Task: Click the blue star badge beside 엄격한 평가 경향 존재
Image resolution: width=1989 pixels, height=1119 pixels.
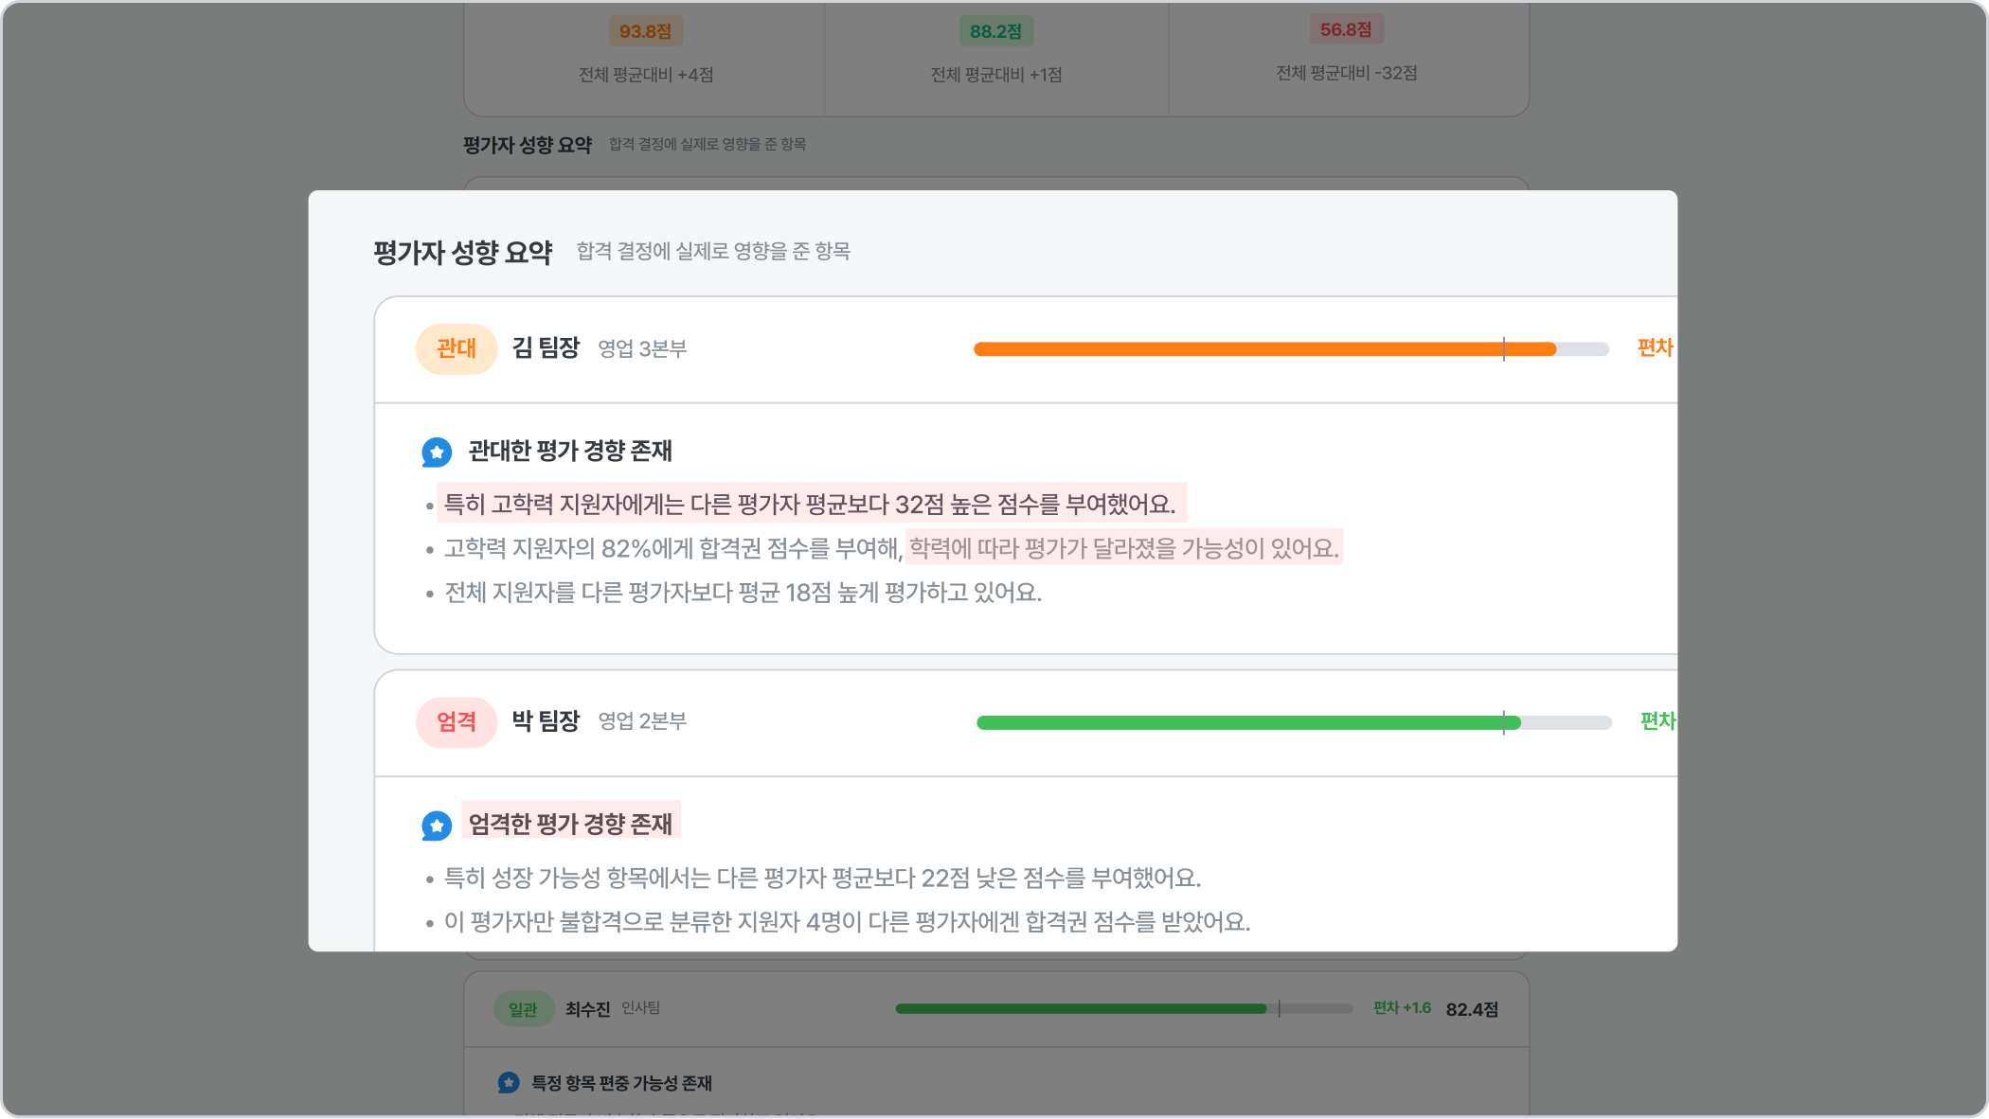Action: point(437,826)
